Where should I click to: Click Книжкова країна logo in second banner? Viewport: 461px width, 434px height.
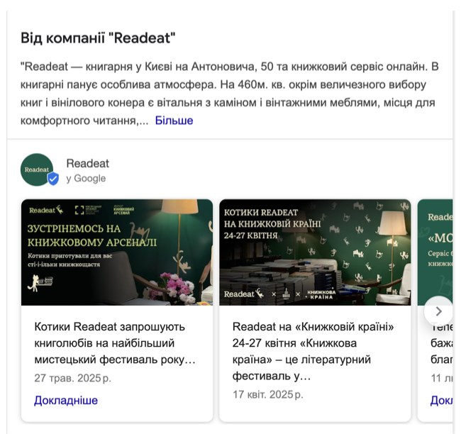click(x=321, y=294)
